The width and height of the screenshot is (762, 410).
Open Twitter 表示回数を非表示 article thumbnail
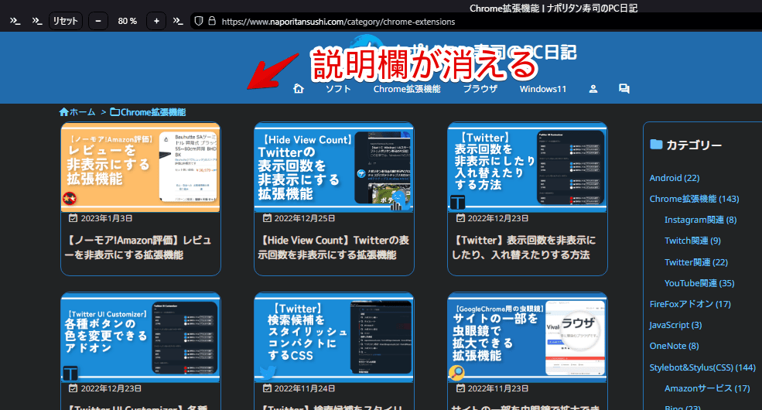click(528, 167)
